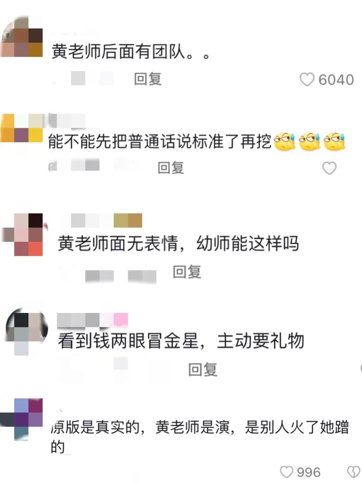Like the Mandarin pronunciation comment
The image size is (362, 483).
tap(329, 168)
